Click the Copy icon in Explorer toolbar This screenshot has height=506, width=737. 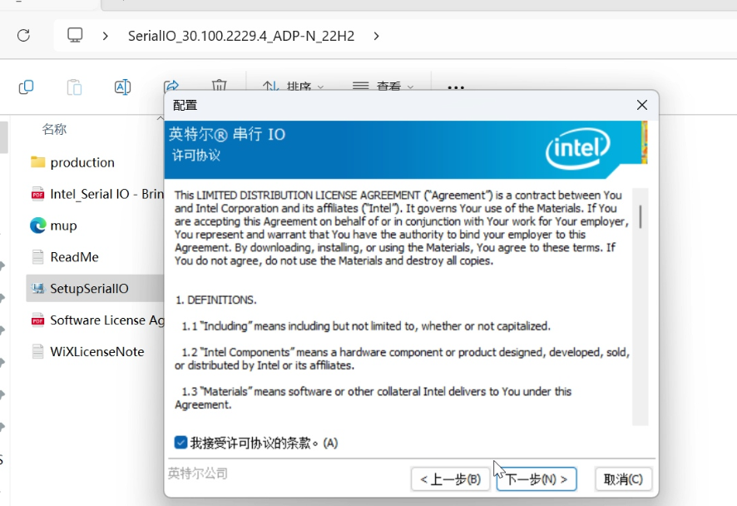(26, 87)
